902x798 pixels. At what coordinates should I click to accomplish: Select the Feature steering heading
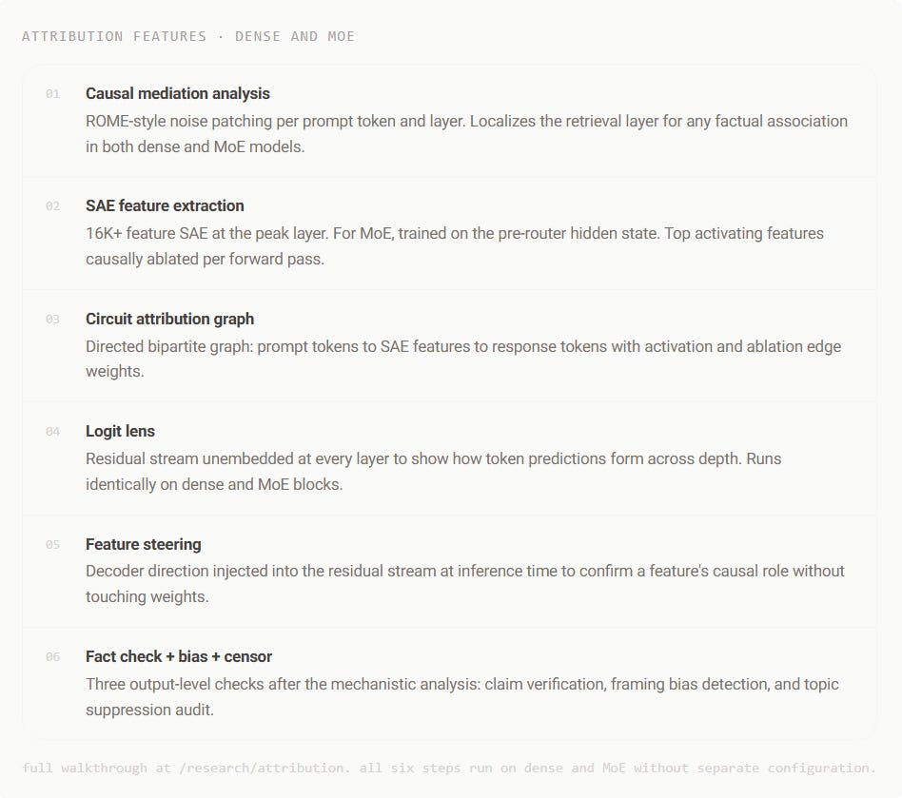tap(144, 544)
